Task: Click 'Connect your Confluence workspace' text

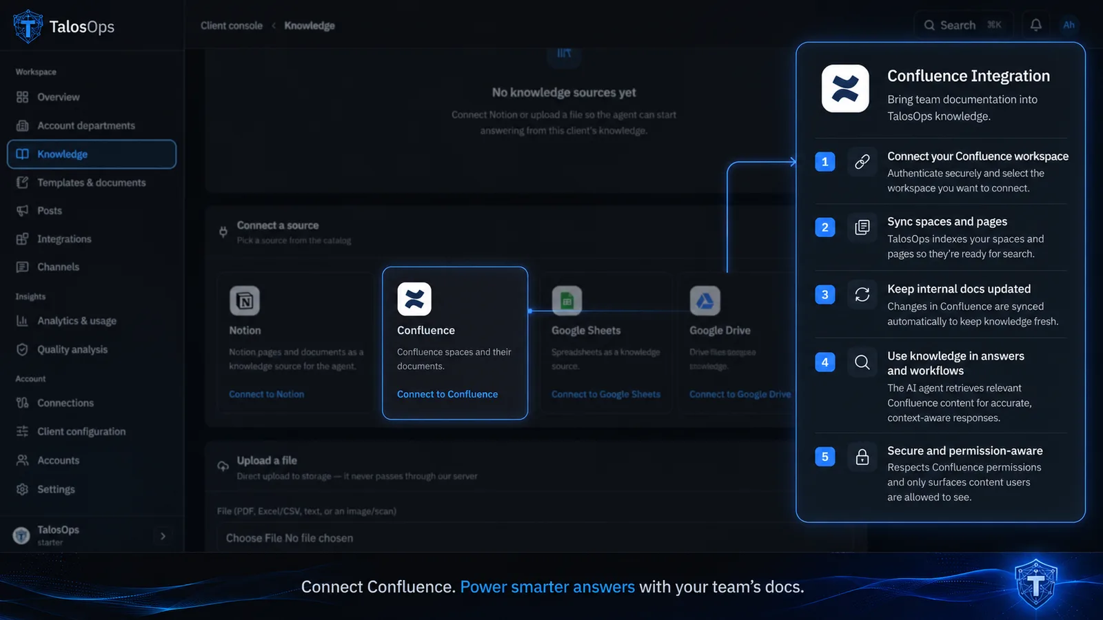Action: coord(978,156)
